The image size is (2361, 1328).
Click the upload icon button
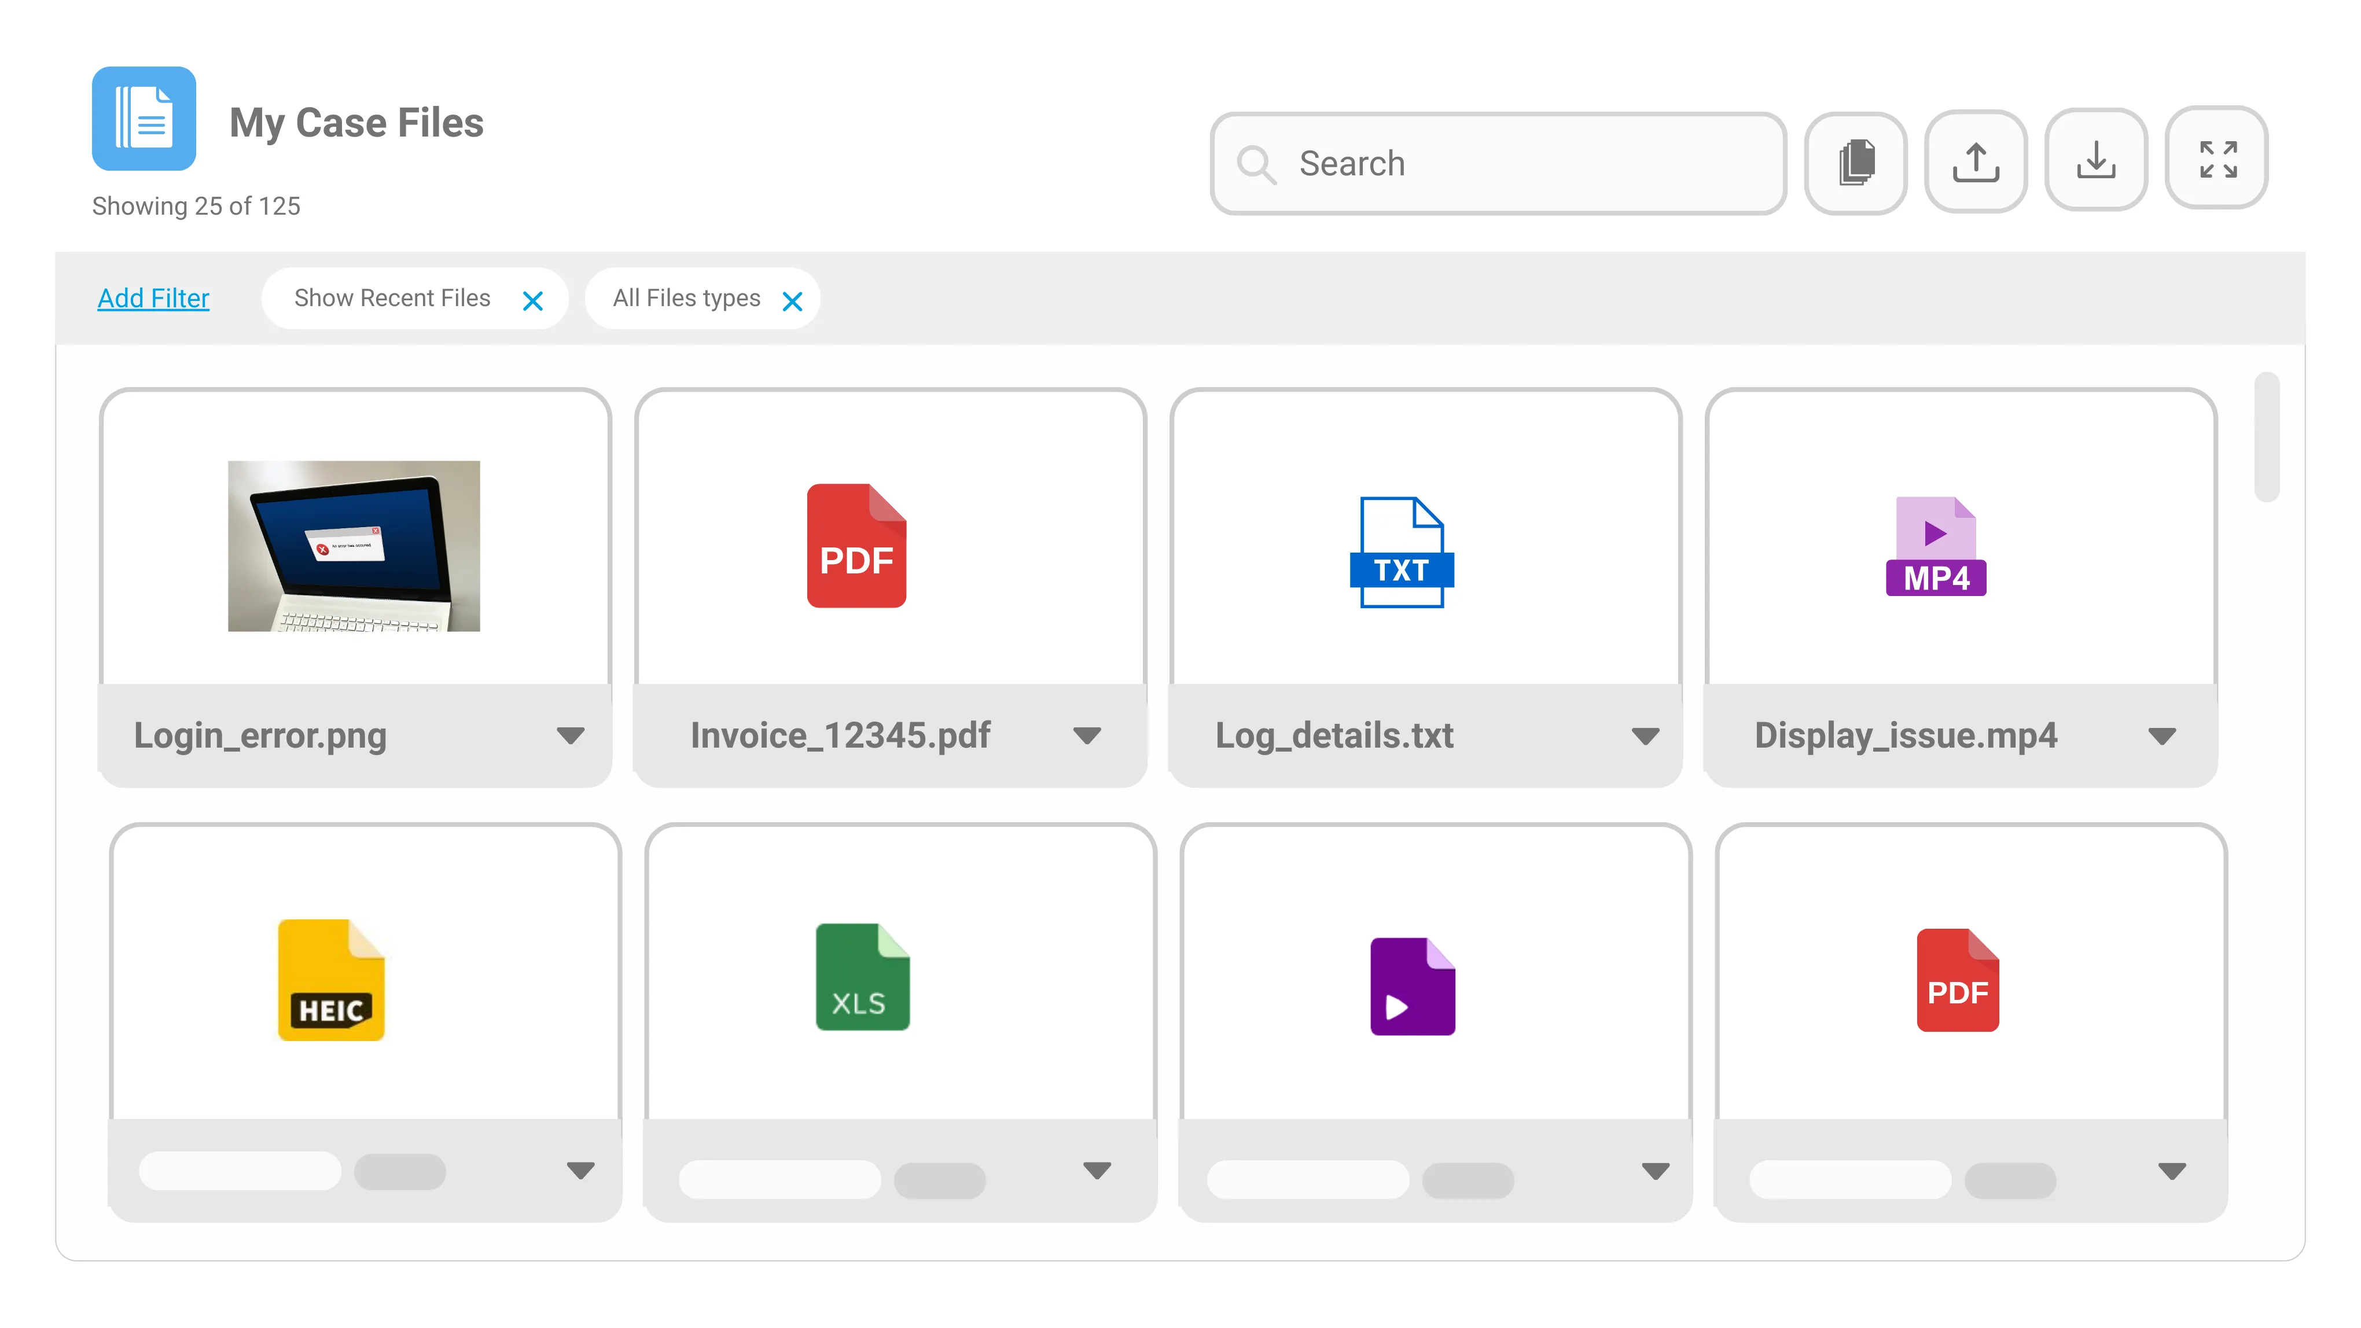point(1975,161)
